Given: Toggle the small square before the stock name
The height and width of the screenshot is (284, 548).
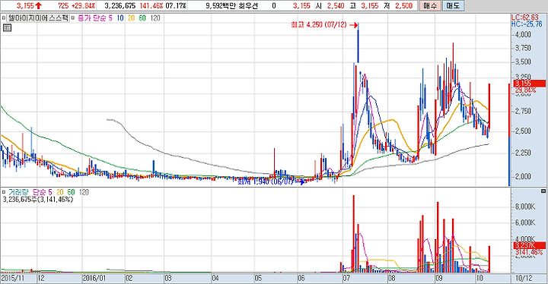Looking at the screenshot, I should coord(4,18).
